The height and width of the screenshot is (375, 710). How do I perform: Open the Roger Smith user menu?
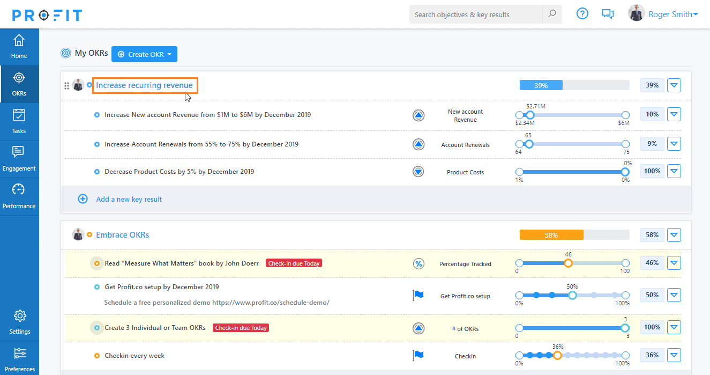673,14
